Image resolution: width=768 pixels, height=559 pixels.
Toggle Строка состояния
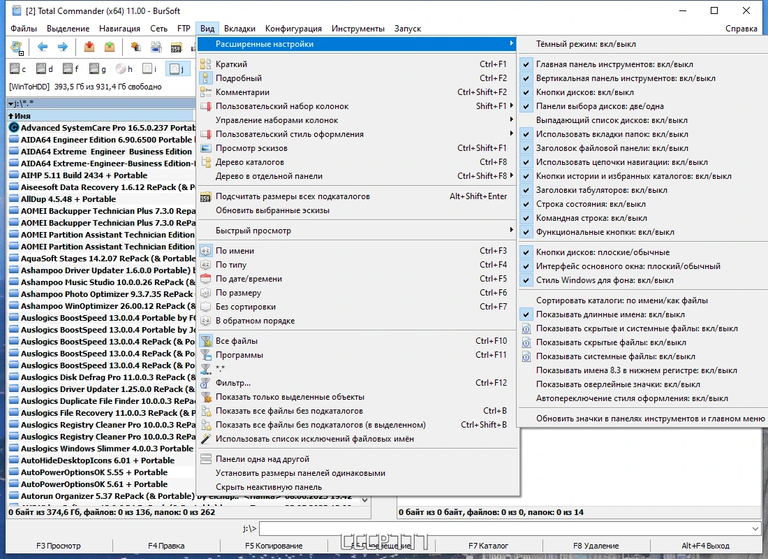click(x=643, y=203)
